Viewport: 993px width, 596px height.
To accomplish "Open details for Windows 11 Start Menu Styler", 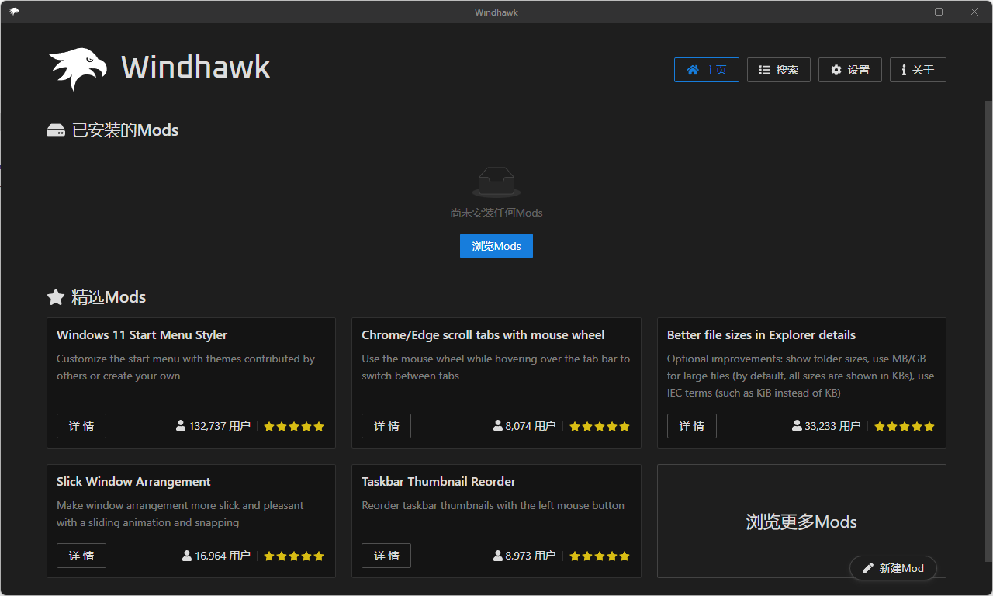I will [81, 426].
